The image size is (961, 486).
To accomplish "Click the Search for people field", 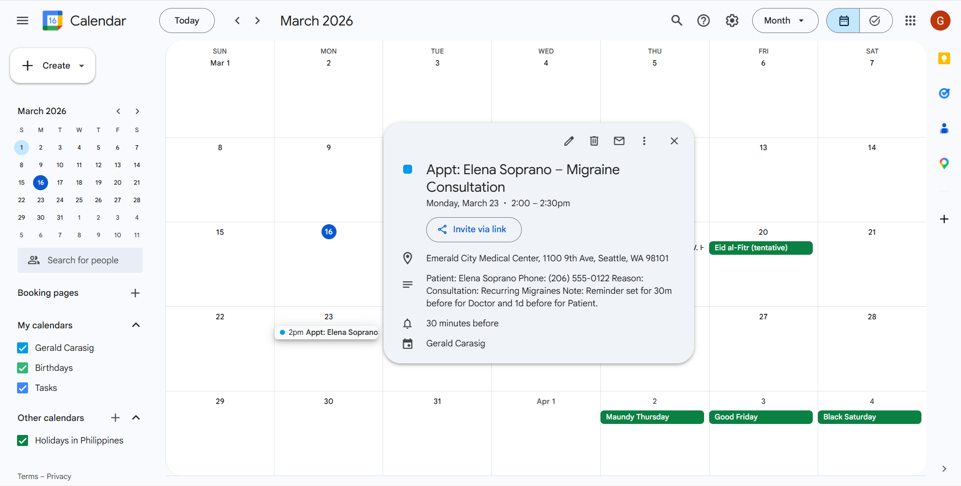I will pos(80,260).
